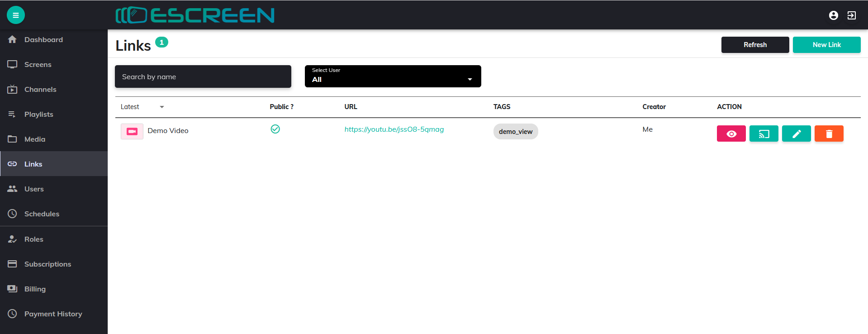Screen dimensions: 868x334
Task: Open the youtu.be link URL
Action: pos(394,129)
